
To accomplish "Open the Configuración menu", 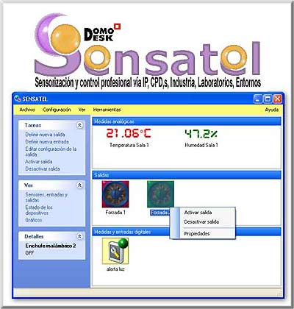I will point(57,110).
